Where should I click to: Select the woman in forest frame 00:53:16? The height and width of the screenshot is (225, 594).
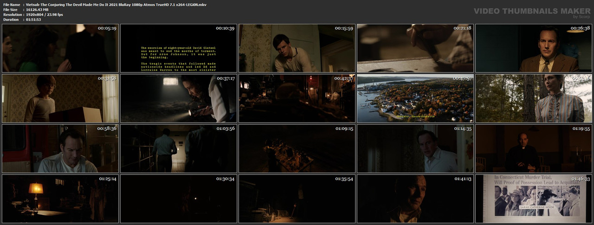tap(534, 98)
